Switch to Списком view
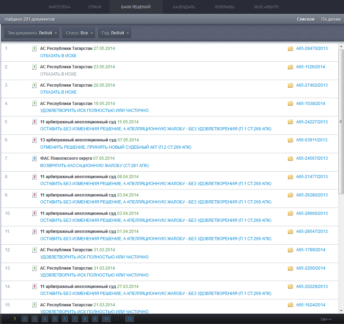Viewport: 344px width, 324px height. pyautogui.click(x=306, y=19)
